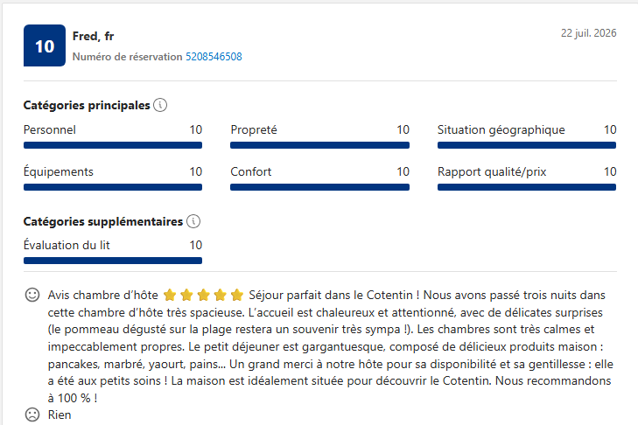Screen dimensions: 638x425
Task: Click the sad smiley icon
Action: coord(32,415)
